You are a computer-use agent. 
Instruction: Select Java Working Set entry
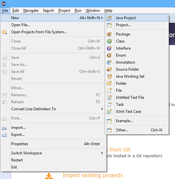[137, 76]
